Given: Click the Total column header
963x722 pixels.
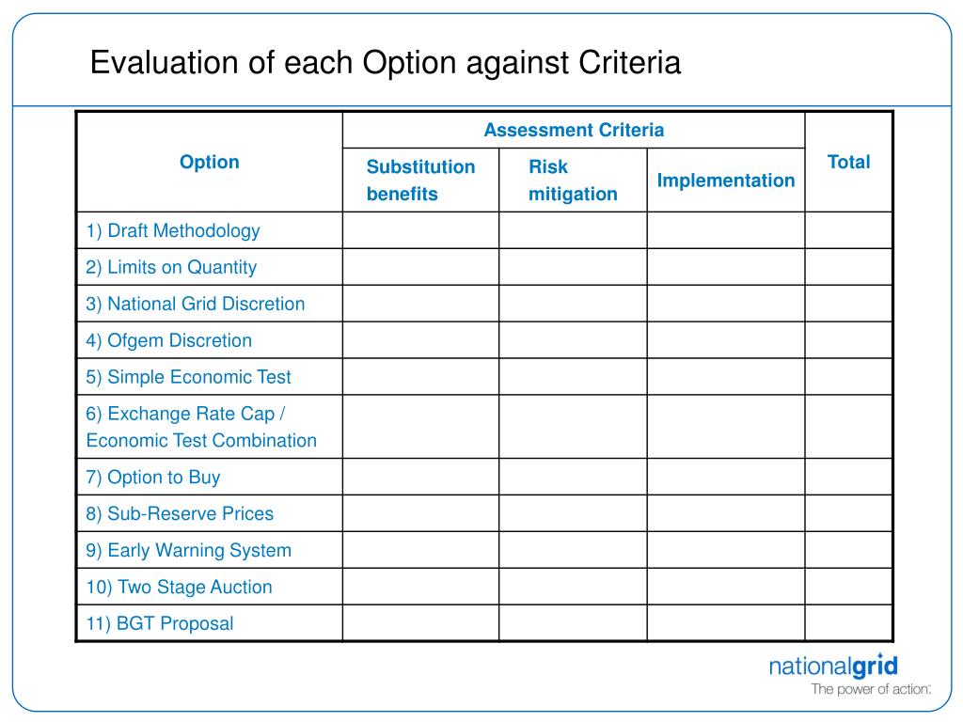Looking at the screenshot, I should pos(849,162).
